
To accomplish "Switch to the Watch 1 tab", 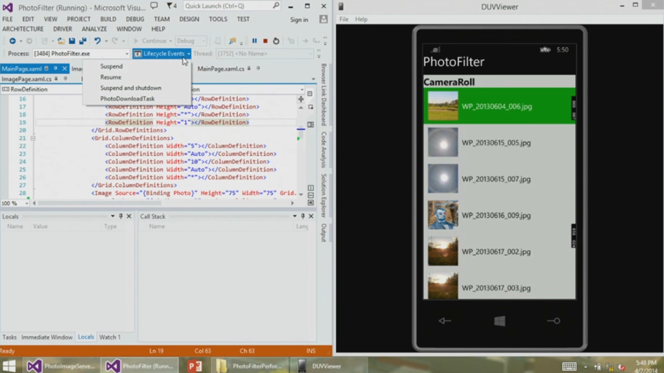I will pos(110,337).
